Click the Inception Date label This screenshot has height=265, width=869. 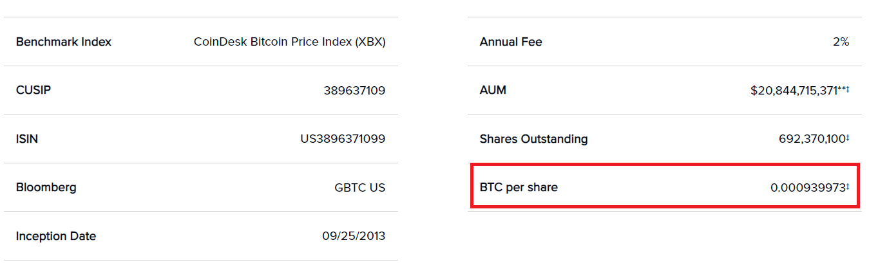pos(56,236)
